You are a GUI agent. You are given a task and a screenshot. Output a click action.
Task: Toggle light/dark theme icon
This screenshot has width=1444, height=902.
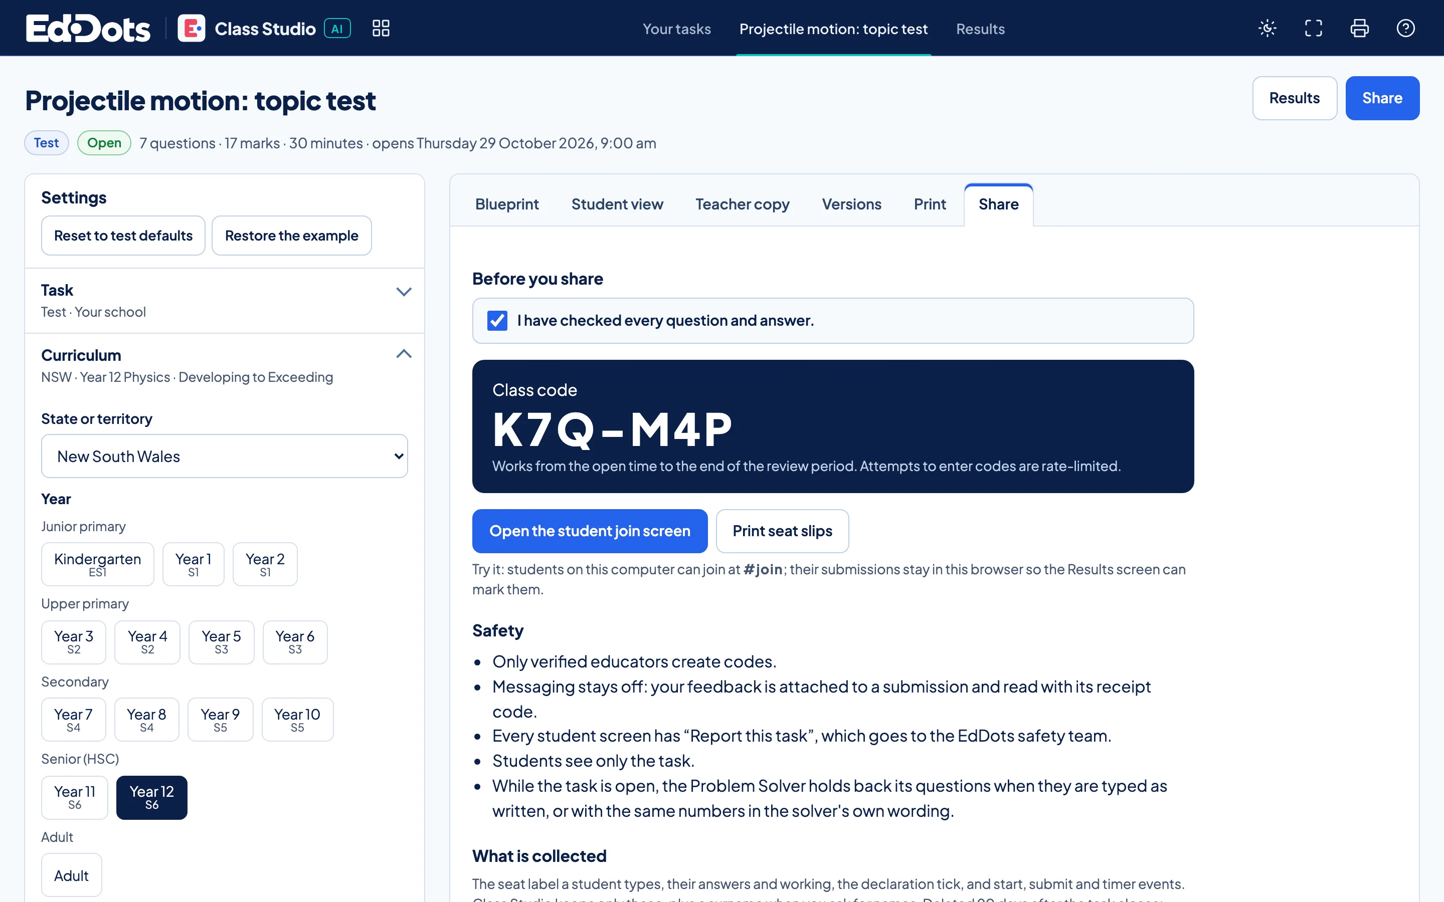tap(1268, 28)
